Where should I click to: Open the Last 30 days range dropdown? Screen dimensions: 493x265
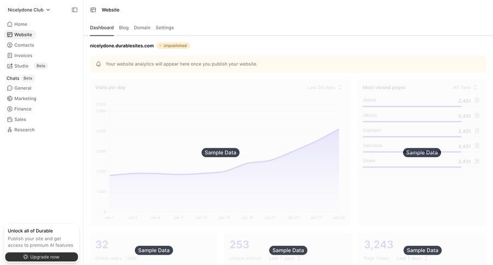point(324,88)
